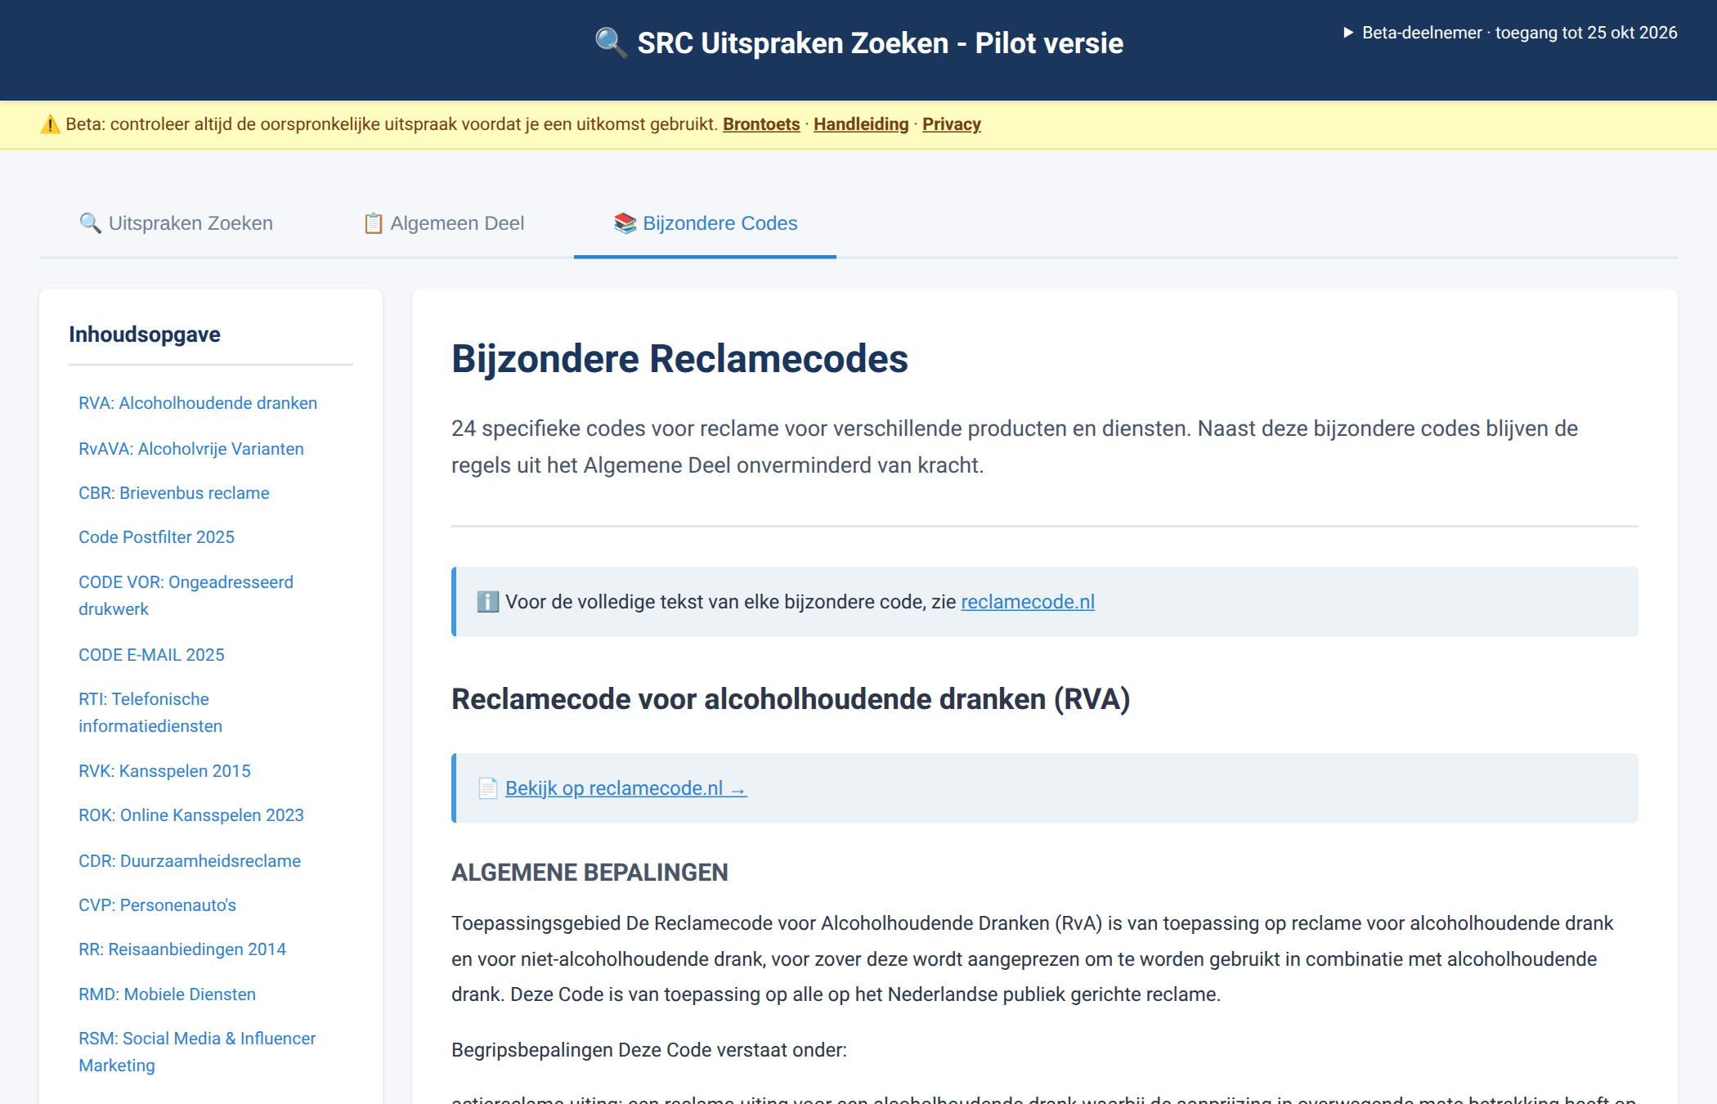Open the Privacy link in banner
The width and height of the screenshot is (1717, 1104).
pos(952,124)
